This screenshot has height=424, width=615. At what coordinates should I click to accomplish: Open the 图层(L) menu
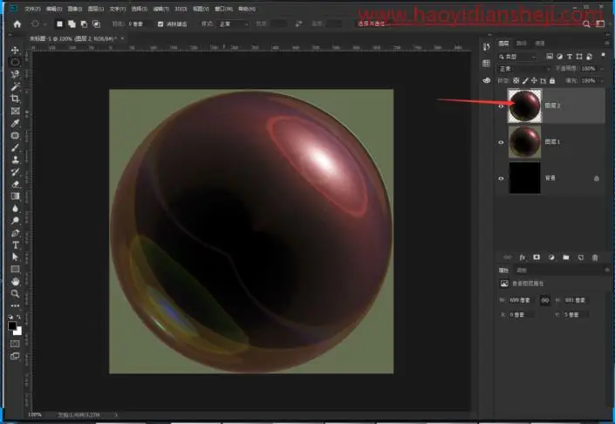96,9
